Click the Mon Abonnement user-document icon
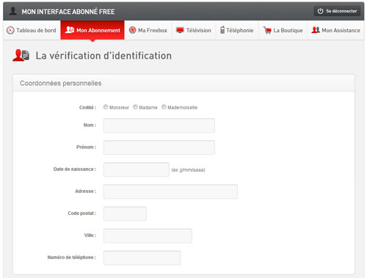 pos(70,30)
